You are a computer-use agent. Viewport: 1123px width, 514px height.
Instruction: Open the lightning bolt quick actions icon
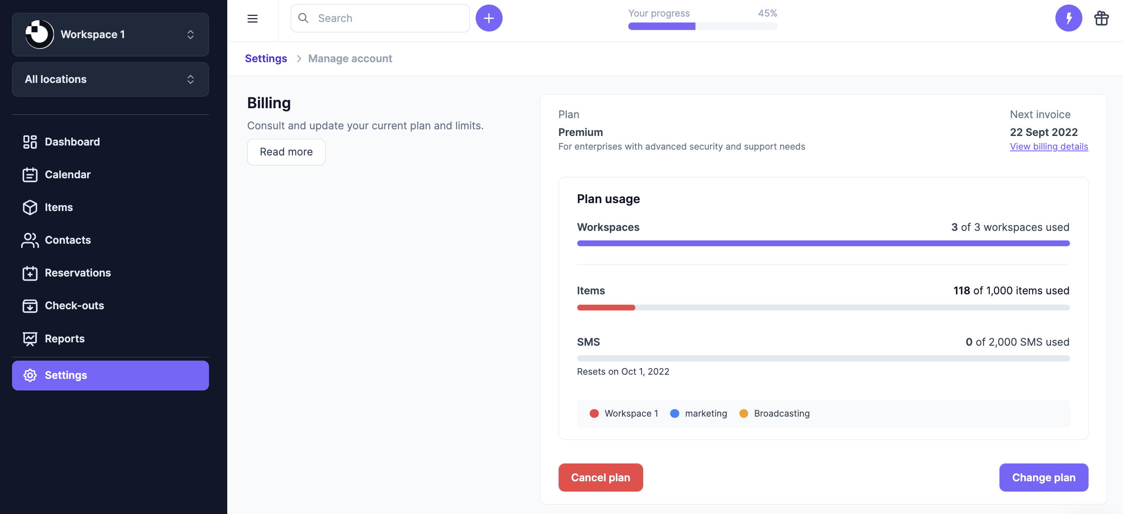point(1069,18)
